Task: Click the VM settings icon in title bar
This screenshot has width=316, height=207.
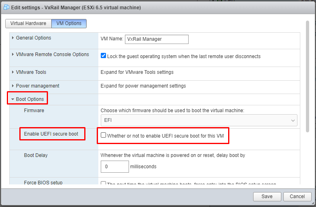Action: coord(6,7)
